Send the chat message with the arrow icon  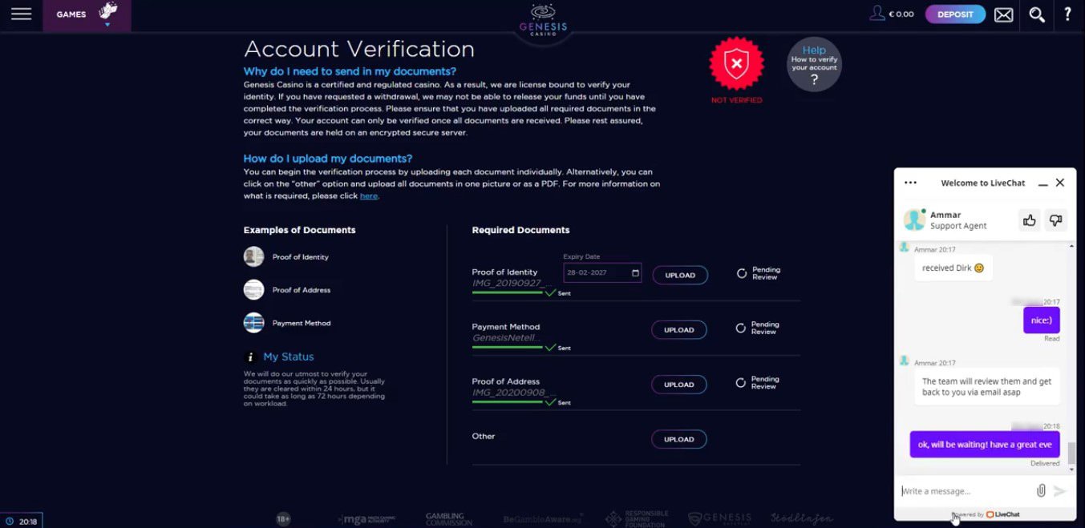pyautogui.click(x=1060, y=491)
